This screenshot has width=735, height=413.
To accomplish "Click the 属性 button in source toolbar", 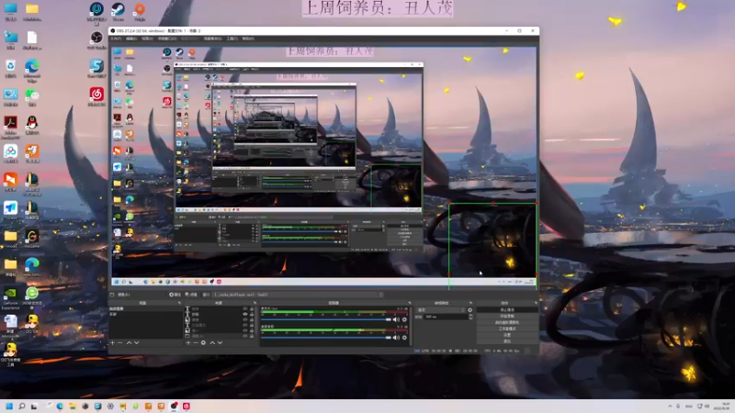I will coord(175,295).
